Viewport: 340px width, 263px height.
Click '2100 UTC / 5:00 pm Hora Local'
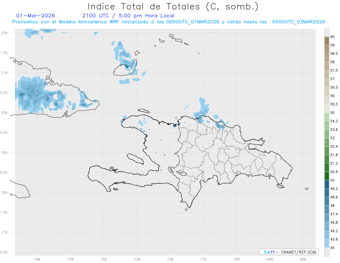tap(128, 16)
